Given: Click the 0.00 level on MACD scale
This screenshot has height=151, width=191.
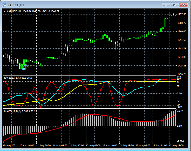Looking at the screenshot, I should click(180, 126).
